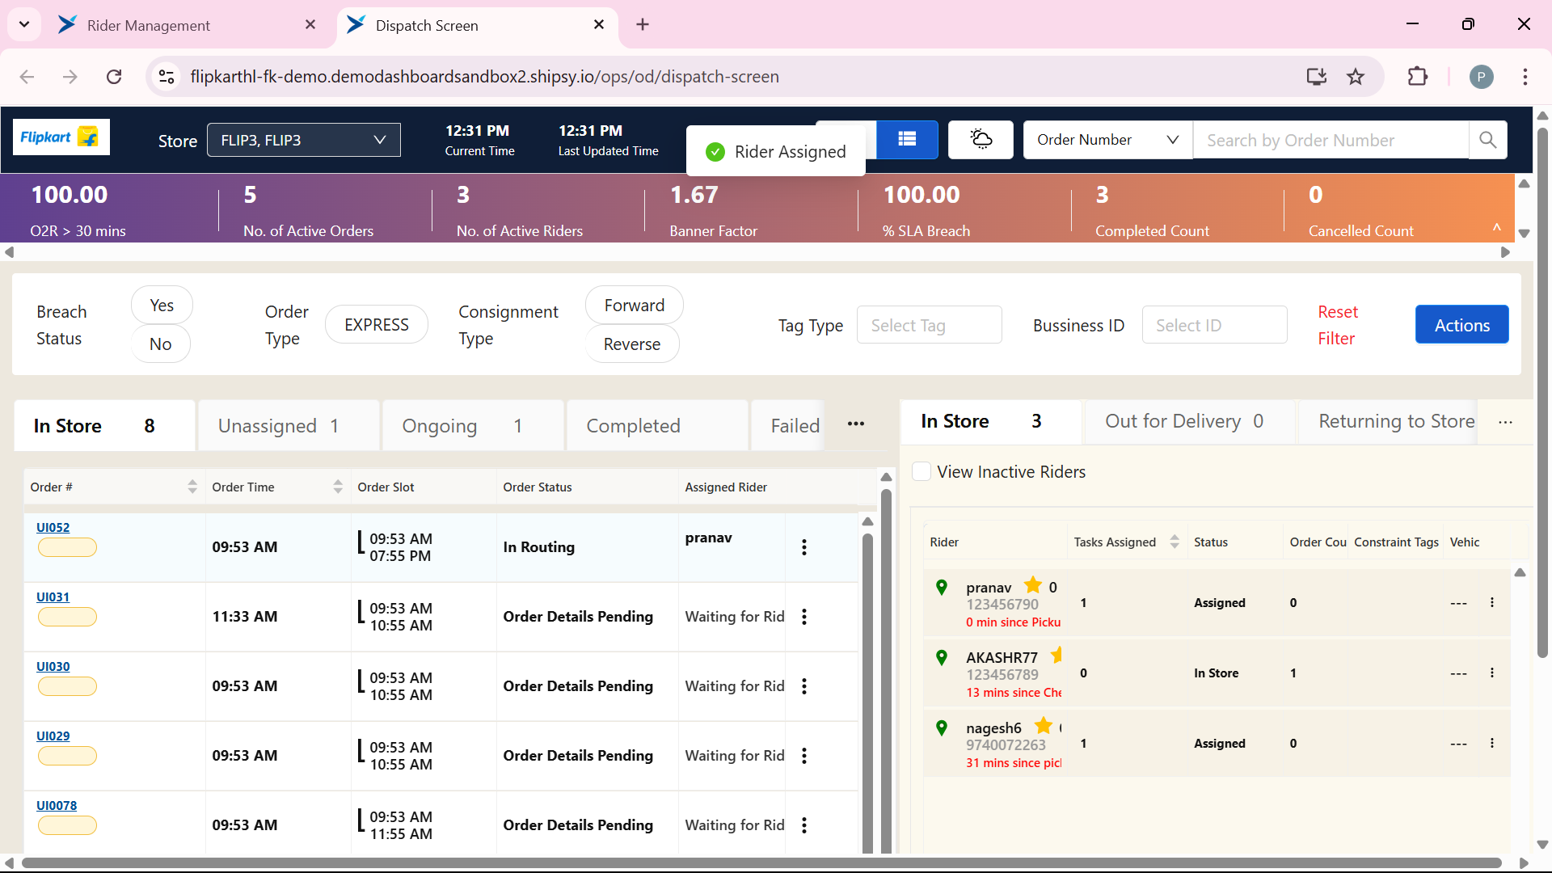Click location pin for rider pranav

942,588
